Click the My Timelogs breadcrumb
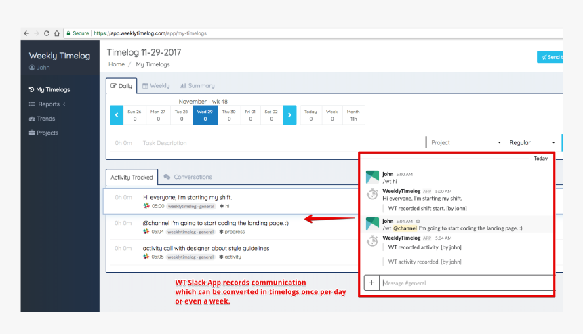This screenshot has height=334, width=583. point(153,64)
